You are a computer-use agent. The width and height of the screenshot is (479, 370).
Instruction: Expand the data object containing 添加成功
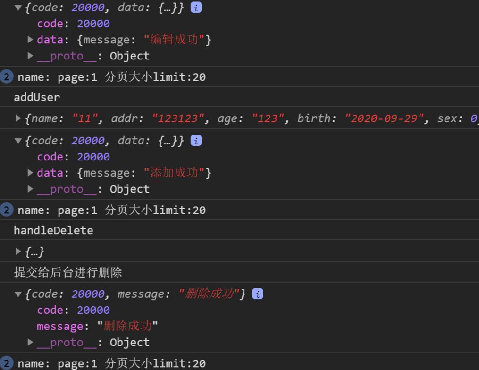point(30,173)
